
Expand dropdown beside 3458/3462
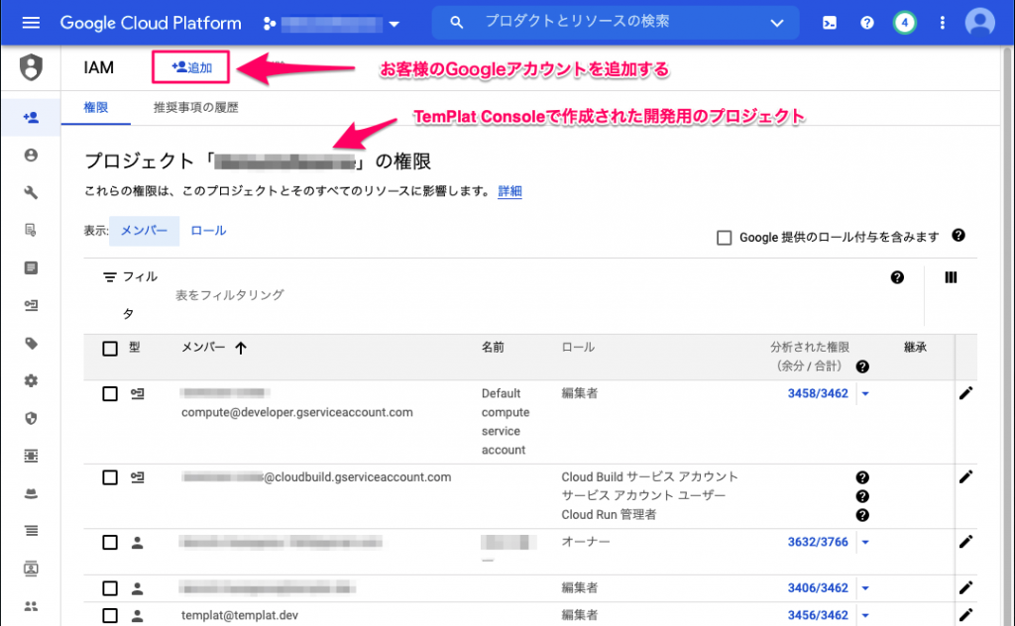(865, 394)
